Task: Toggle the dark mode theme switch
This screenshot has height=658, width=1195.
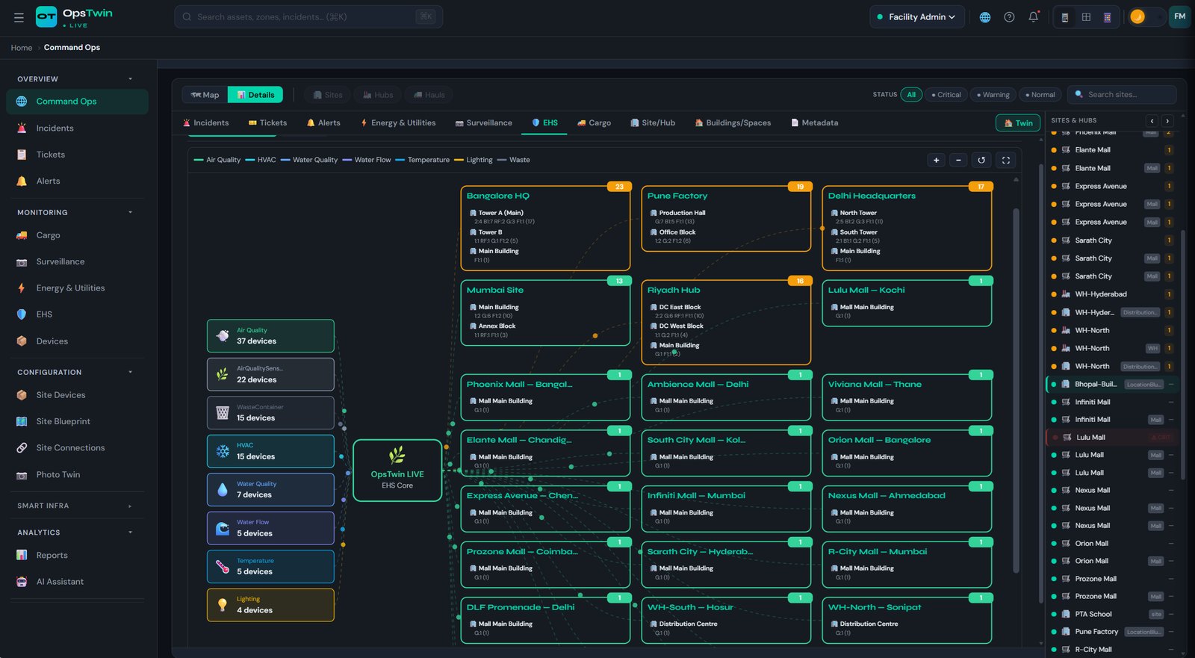Action: coord(1146,16)
